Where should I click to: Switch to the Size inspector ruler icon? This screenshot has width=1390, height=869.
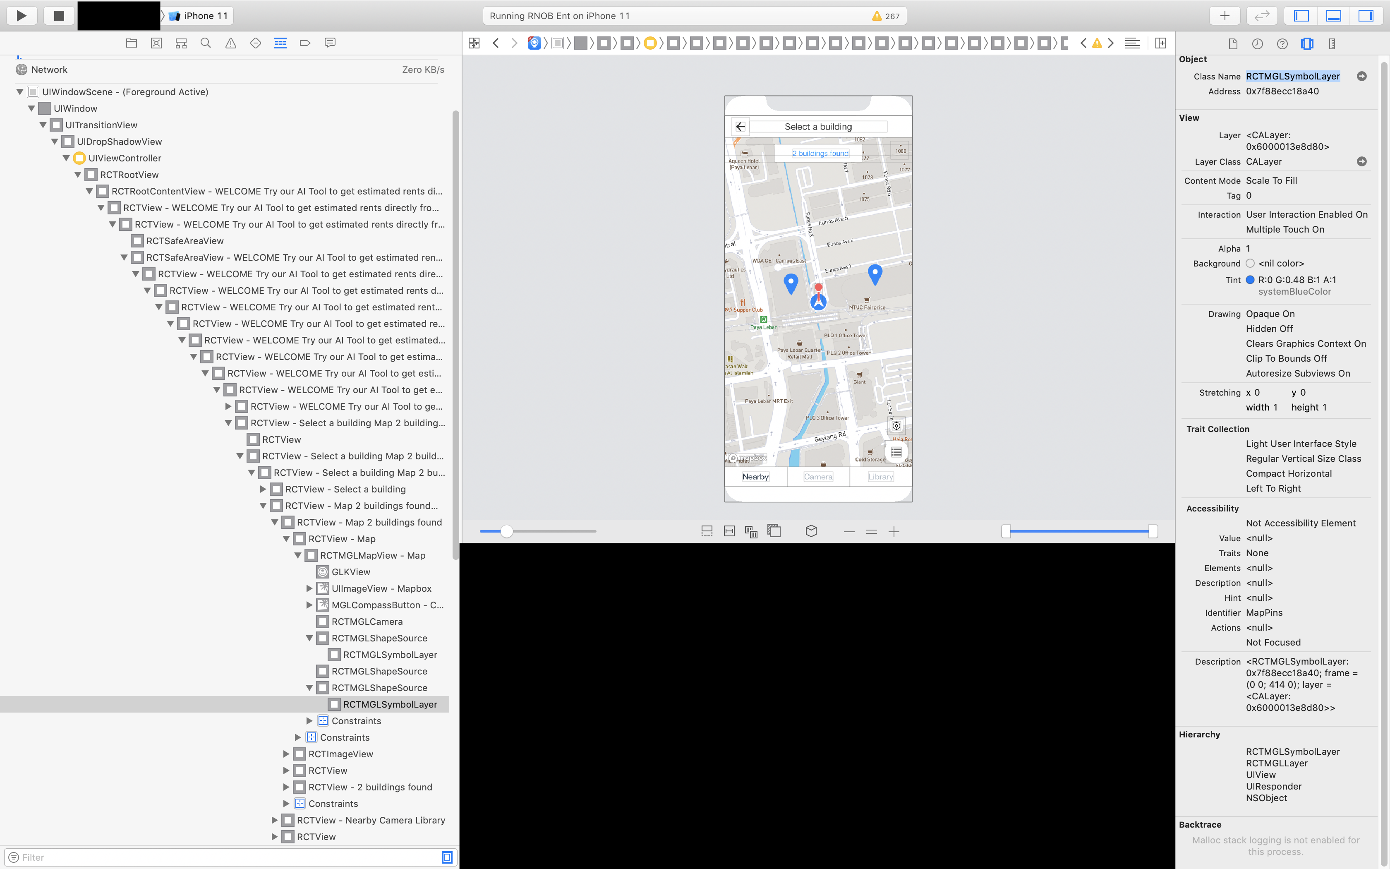click(1331, 43)
